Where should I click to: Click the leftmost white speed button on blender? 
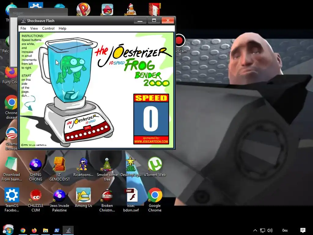(x=68, y=137)
